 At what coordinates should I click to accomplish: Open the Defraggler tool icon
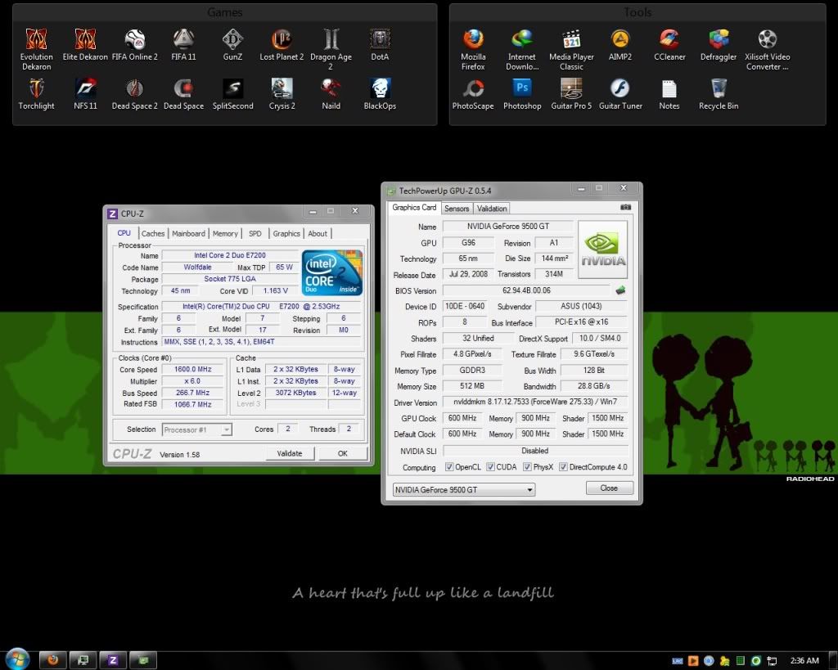click(719, 45)
